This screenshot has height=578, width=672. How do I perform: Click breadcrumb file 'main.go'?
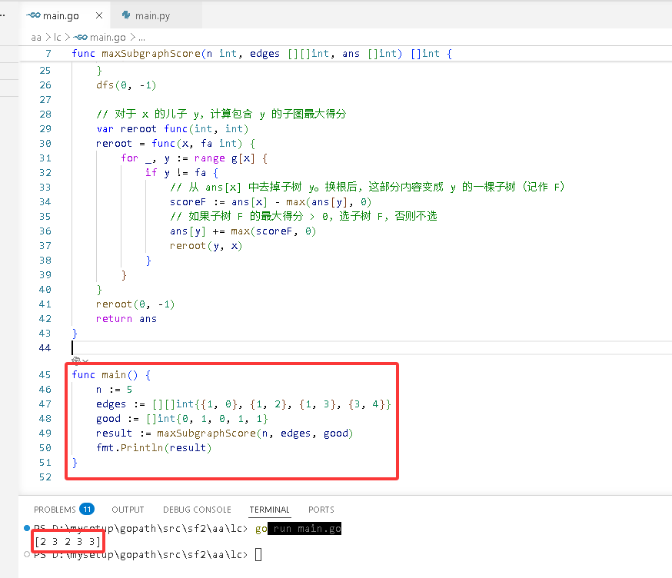[x=108, y=38]
